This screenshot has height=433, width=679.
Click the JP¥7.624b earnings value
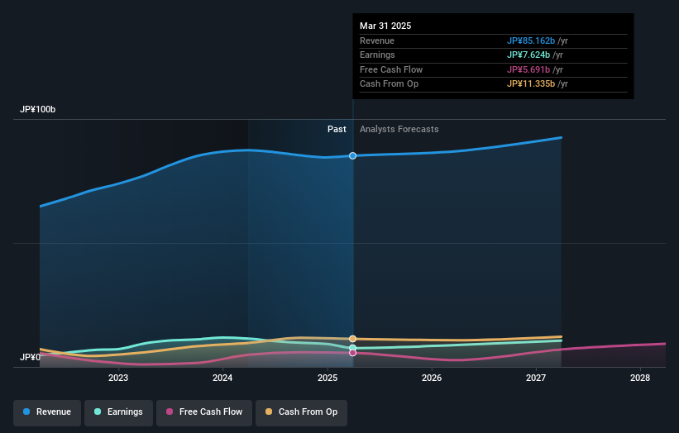pyautogui.click(x=528, y=55)
